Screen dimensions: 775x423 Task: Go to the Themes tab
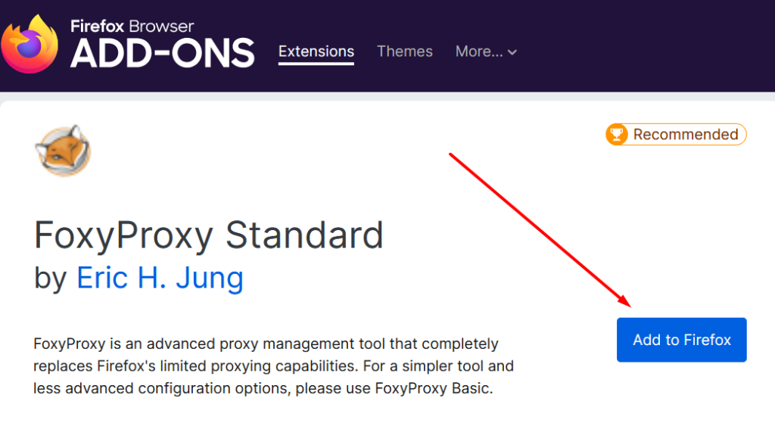[x=405, y=51]
